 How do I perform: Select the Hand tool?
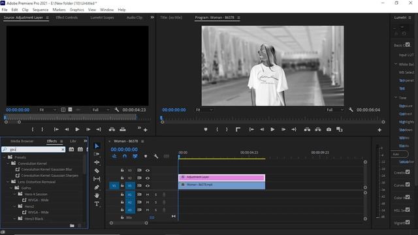click(97, 196)
